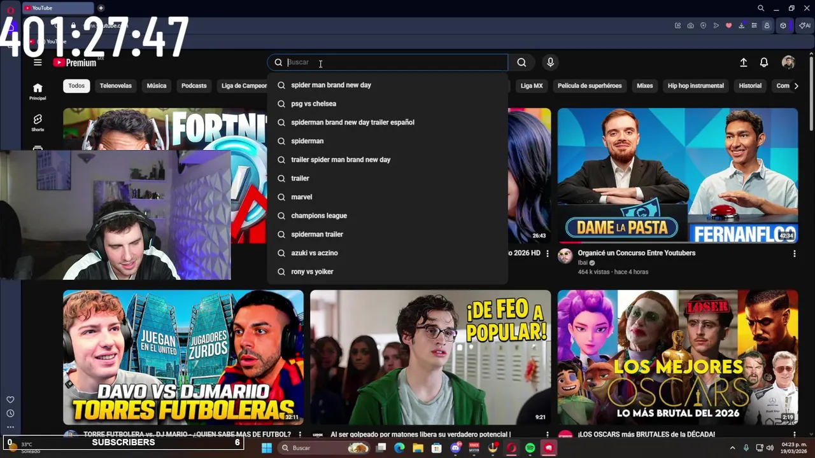
Task: Open Spotify from the taskbar
Action: pos(530,448)
